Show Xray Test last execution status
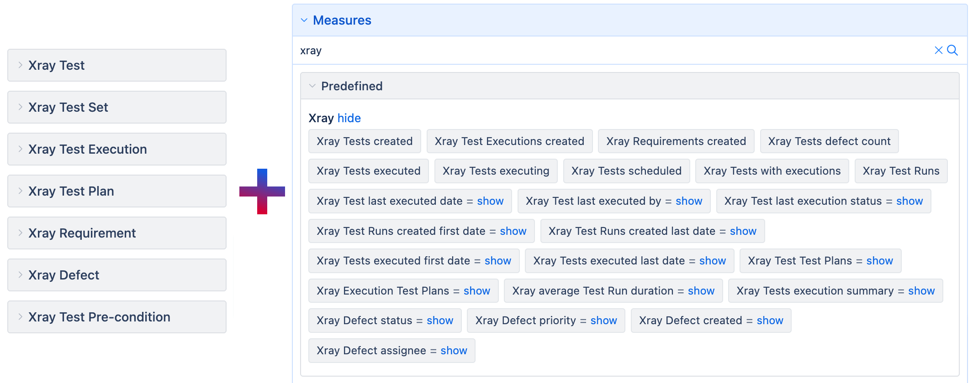Viewport: 973px width, 383px height. click(910, 201)
